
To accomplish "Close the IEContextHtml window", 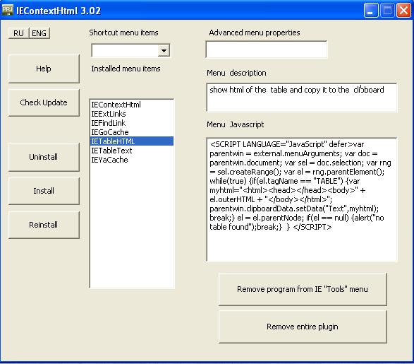I will coord(403,11).
